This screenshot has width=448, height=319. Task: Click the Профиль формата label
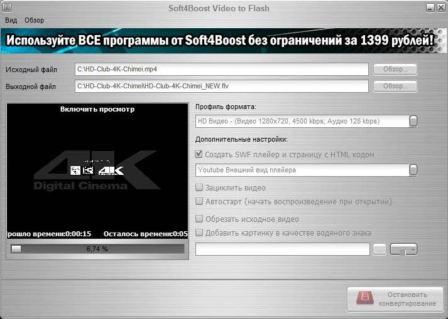tap(226, 107)
